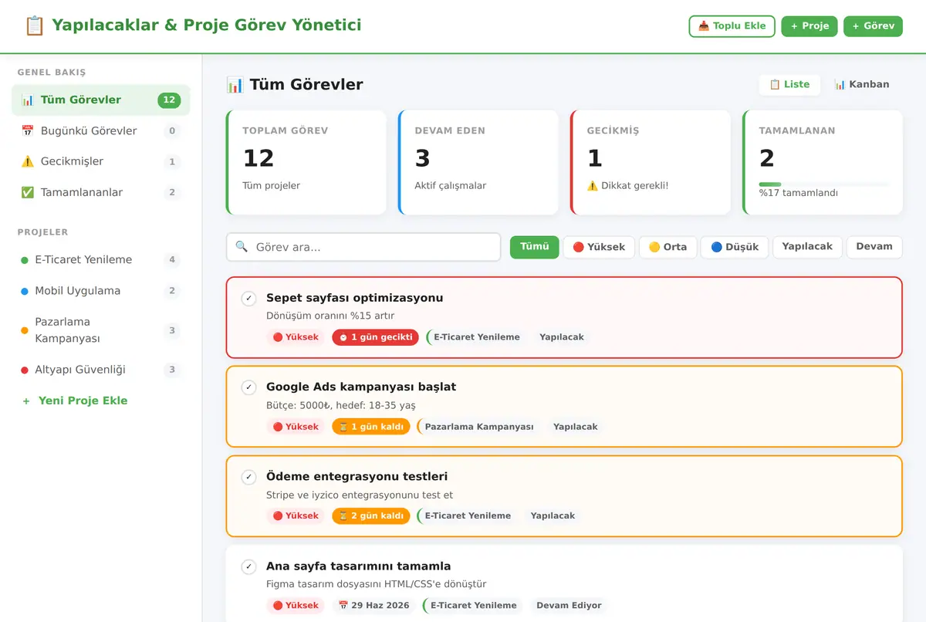Screen dimensions: 926x622
Task: Filter tasks by Orta priority
Action: [x=667, y=247]
